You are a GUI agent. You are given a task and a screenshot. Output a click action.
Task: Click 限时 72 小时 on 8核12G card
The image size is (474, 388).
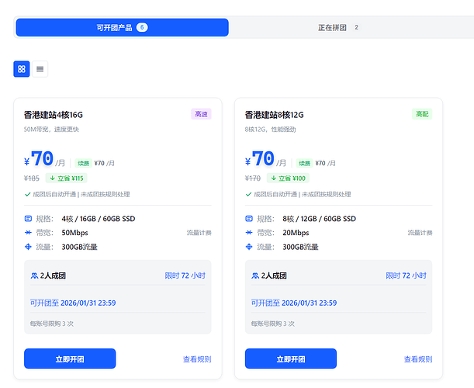[406, 275]
